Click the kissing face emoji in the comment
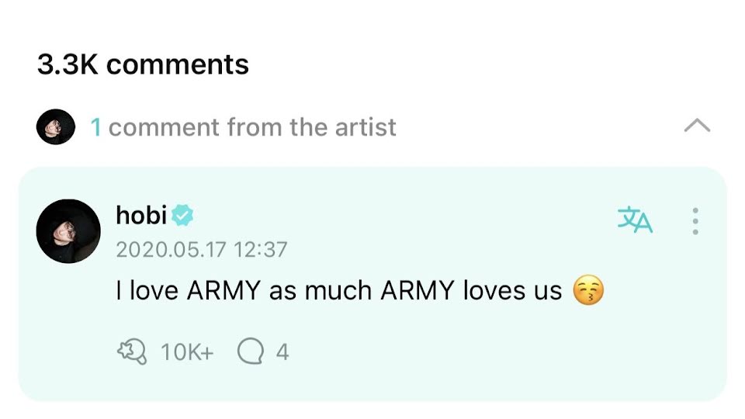The width and height of the screenshot is (745, 419). tap(587, 291)
